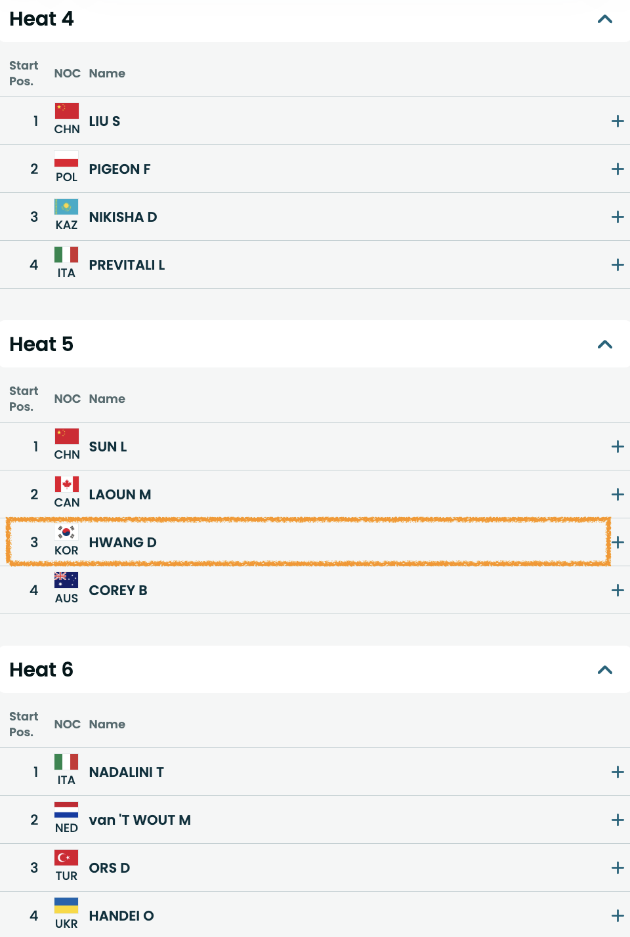The width and height of the screenshot is (630, 937).
Task: Expand details for PIGEON F
Action: pos(617,169)
